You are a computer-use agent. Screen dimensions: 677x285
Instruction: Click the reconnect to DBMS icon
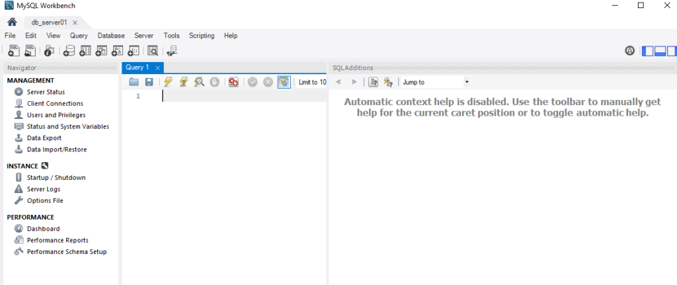pos(172,50)
